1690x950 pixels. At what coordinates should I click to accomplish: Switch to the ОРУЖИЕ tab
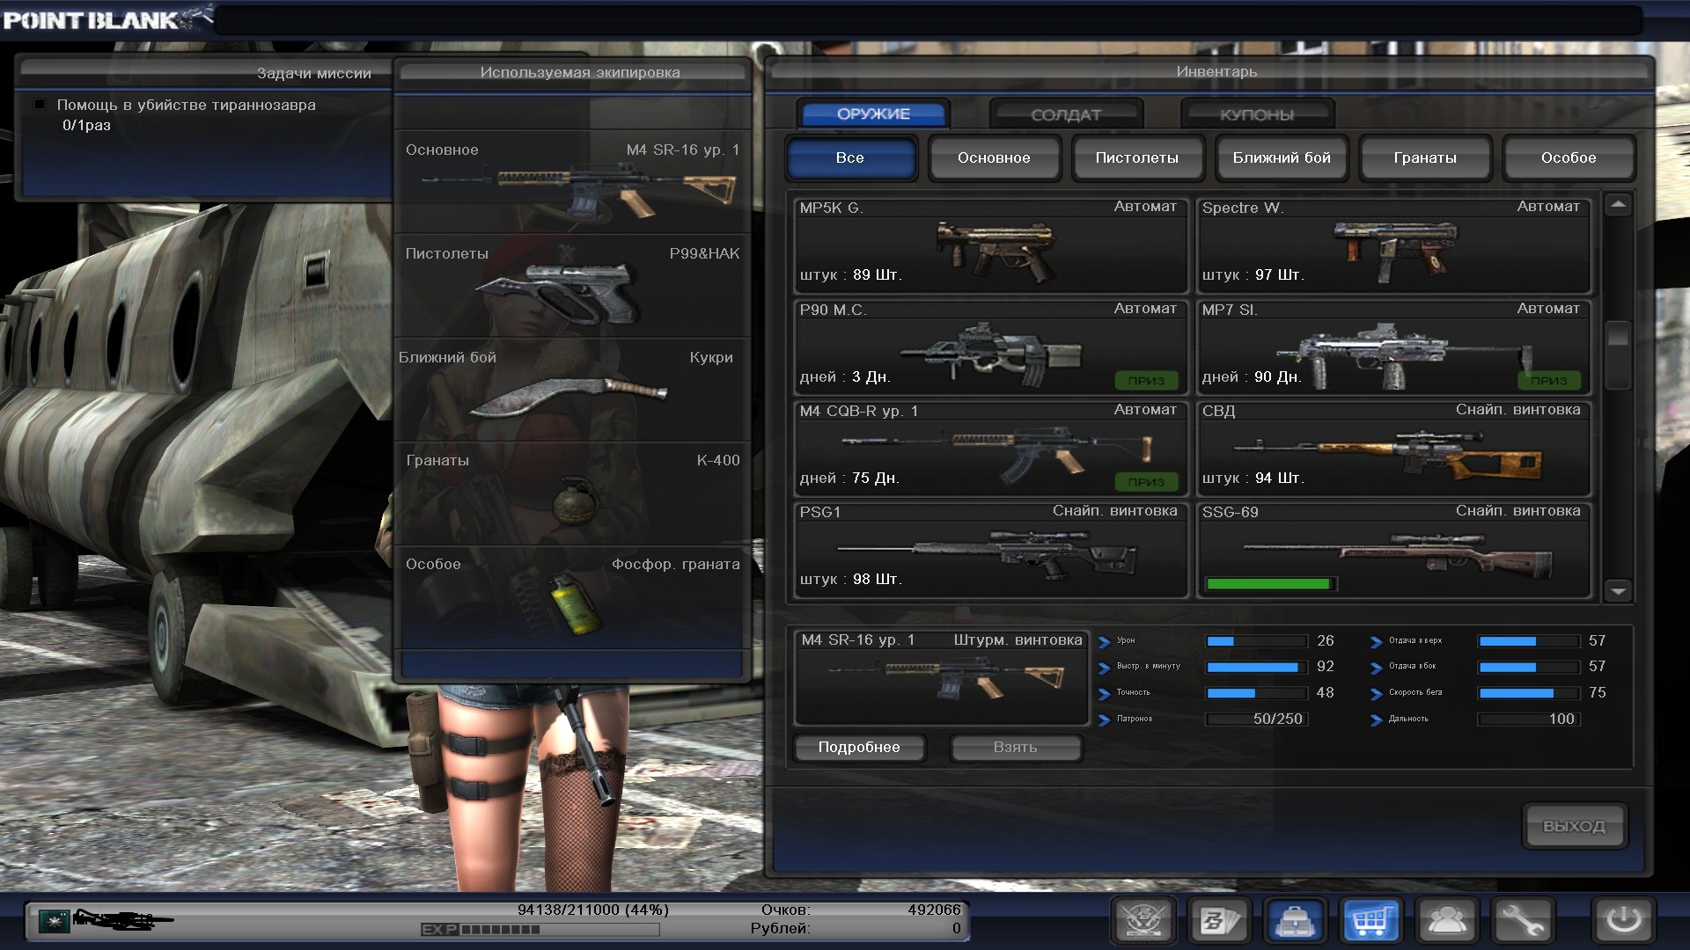[x=873, y=113]
